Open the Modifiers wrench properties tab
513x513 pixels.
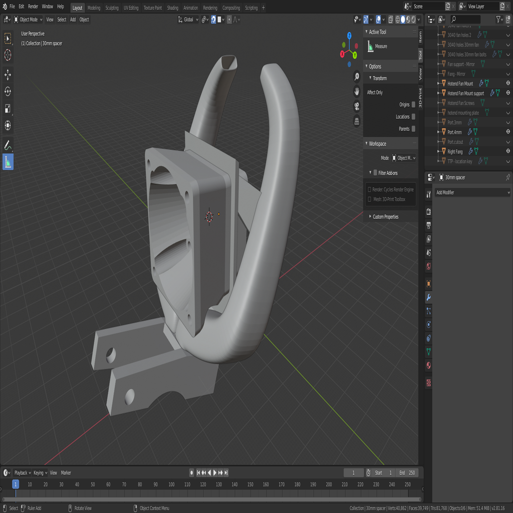[428, 298]
